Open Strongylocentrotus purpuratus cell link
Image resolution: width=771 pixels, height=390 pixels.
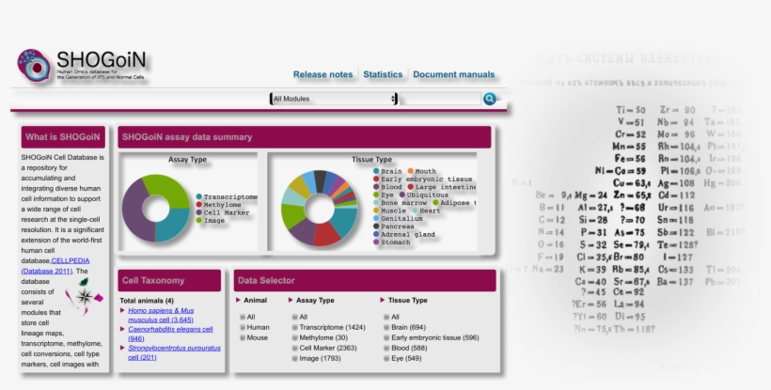point(174,352)
